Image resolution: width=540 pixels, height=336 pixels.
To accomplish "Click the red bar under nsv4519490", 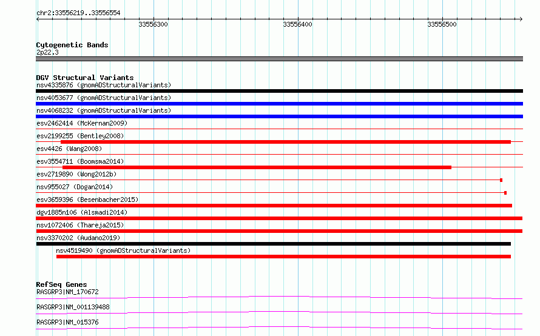I will pyautogui.click(x=284, y=257).
